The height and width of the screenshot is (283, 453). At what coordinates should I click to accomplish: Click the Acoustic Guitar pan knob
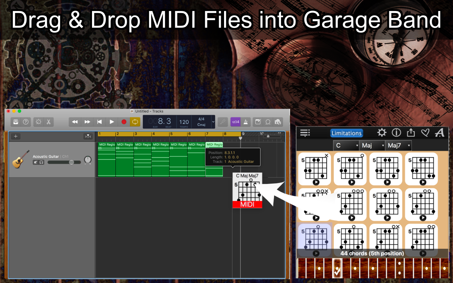click(87, 160)
